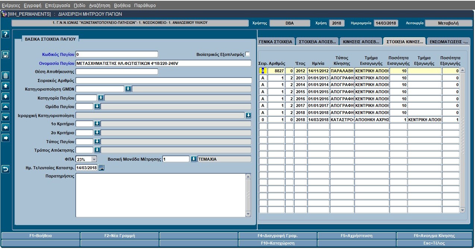
Task: Click the thin down arrow sidebar icon
Action: click(x=6, y=97)
